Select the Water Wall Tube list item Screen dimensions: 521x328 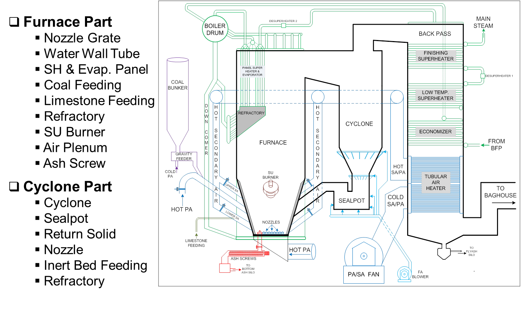(x=92, y=54)
